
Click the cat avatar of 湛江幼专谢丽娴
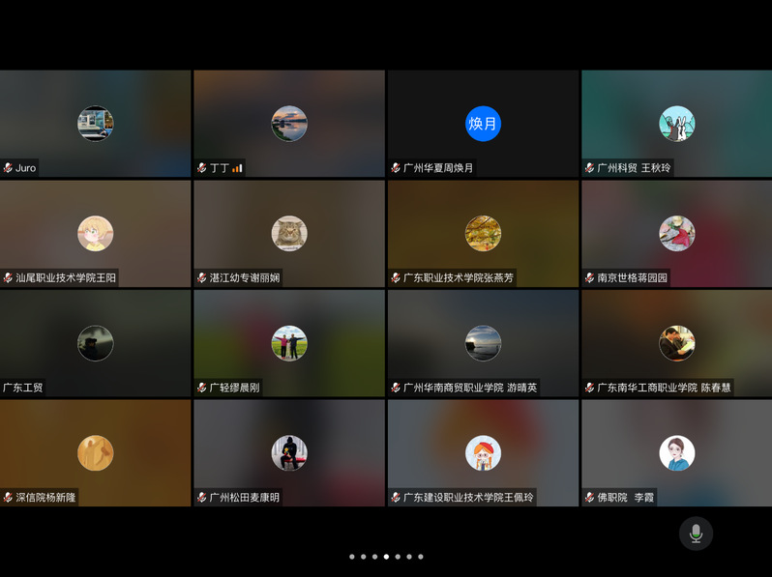click(x=288, y=233)
